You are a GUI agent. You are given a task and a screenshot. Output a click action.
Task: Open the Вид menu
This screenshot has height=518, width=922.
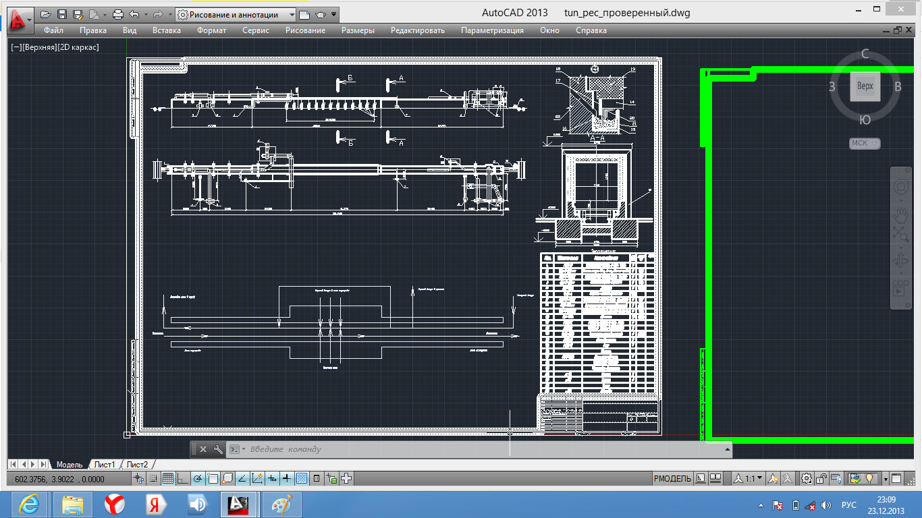pyautogui.click(x=130, y=30)
